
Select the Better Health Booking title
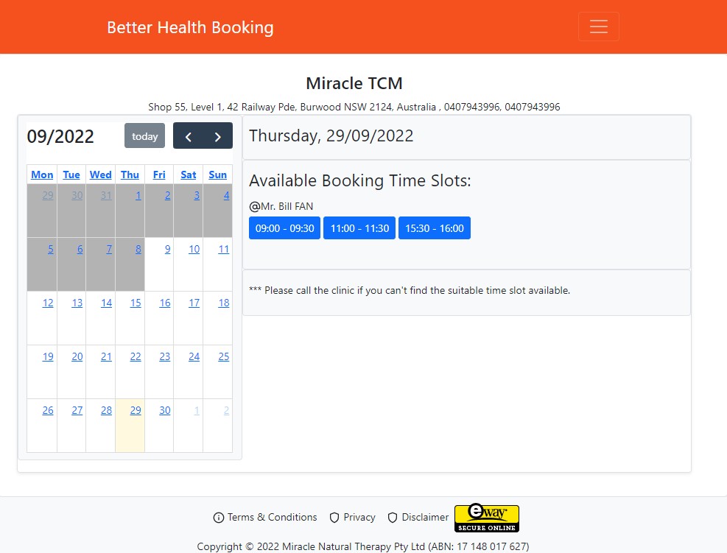(x=190, y=27)
